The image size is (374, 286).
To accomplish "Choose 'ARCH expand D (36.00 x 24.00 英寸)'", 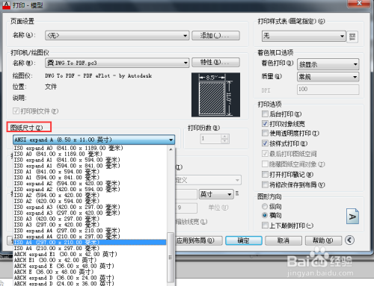I will pos(90,278).
